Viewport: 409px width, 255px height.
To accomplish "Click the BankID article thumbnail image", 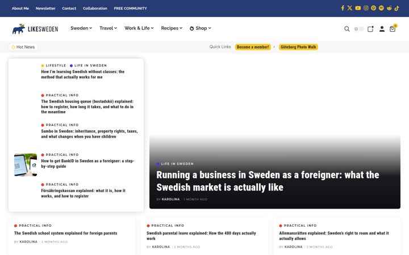I will 26,165.
